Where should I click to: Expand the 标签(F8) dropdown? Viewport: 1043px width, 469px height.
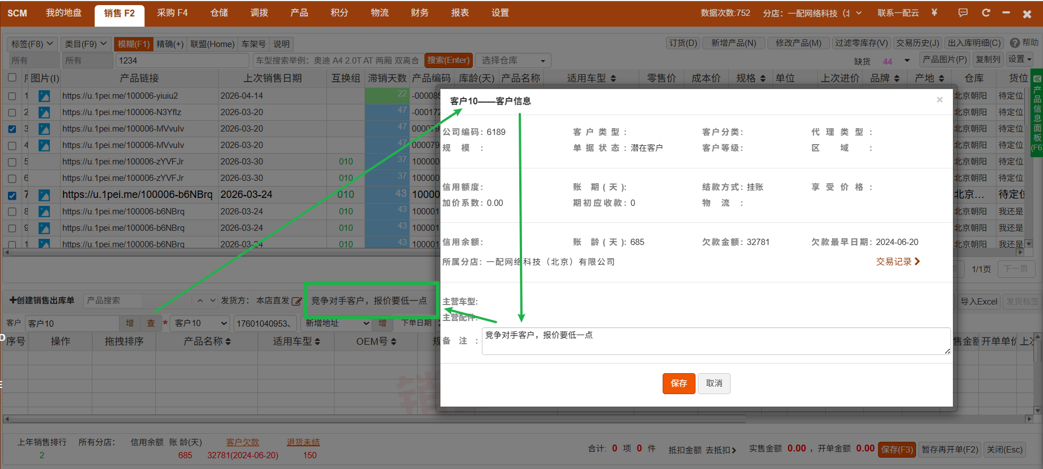[x=32, y=44]
